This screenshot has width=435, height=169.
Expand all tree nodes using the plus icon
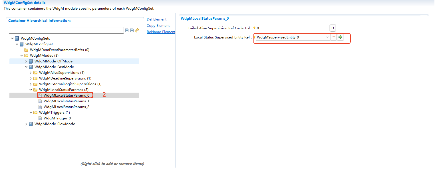[x=132, y=30]
